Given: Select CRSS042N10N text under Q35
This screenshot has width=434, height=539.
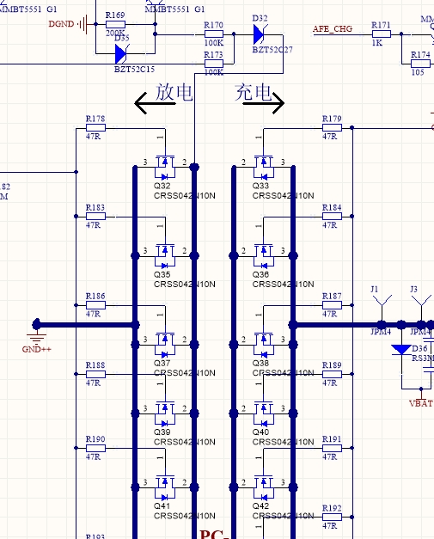Looking at the screenshot, I should (x=185, y=285).
